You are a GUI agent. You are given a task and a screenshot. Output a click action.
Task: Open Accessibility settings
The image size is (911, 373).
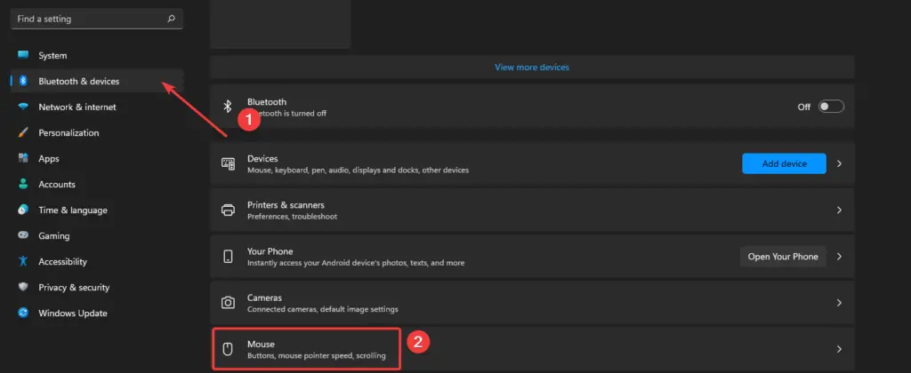tap(97, 262)
